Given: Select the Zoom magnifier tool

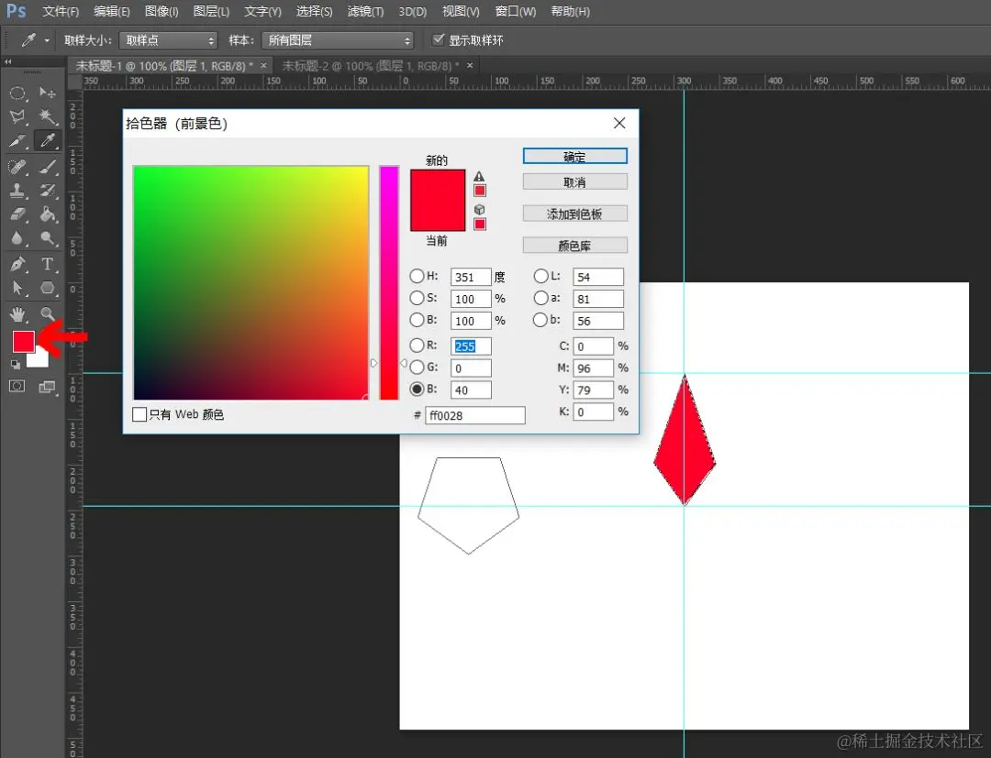Looking at the screenshot, I should (x=48, y=313).
